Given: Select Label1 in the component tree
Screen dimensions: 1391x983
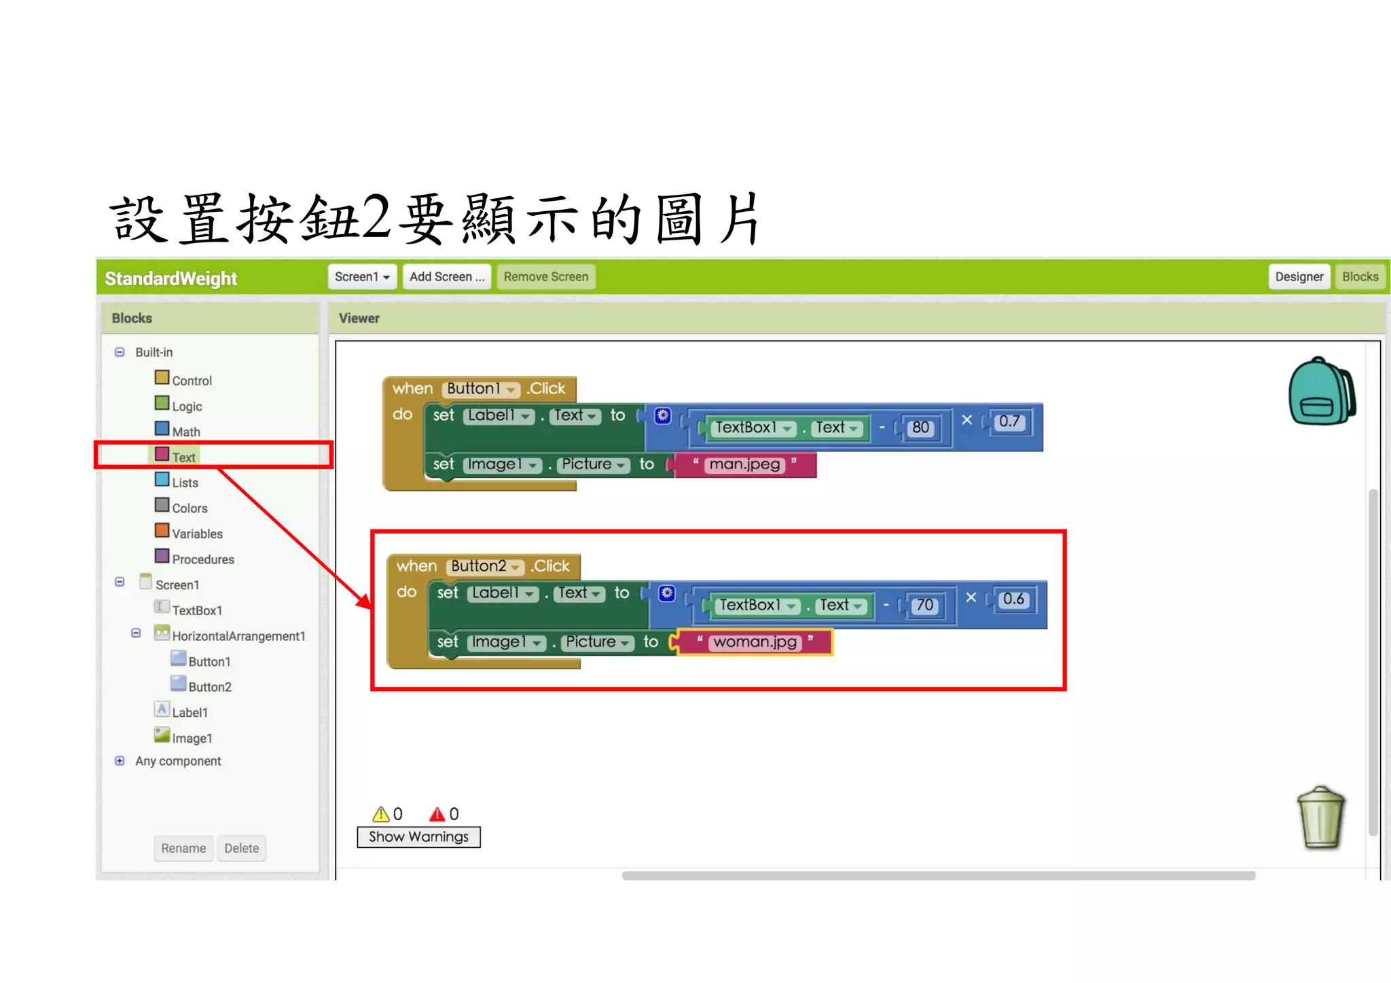Looking at the screenshot, I should point(189,712).
